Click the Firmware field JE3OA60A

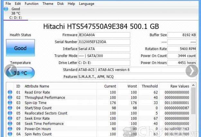[104, 35]
